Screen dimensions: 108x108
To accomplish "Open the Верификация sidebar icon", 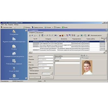I will pos(14,77).
